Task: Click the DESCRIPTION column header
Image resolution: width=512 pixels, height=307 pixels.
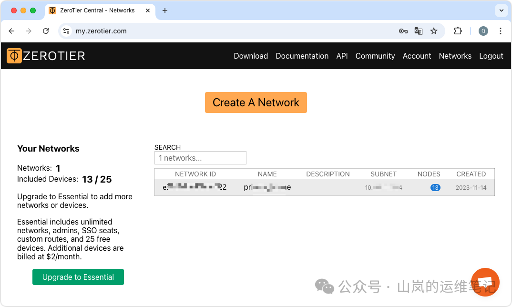Action: coord(328,174)
